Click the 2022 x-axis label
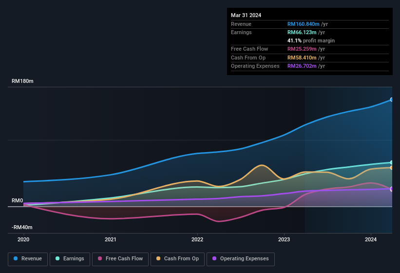The width and height of the screenshot is (400, 273). [197, 239]
